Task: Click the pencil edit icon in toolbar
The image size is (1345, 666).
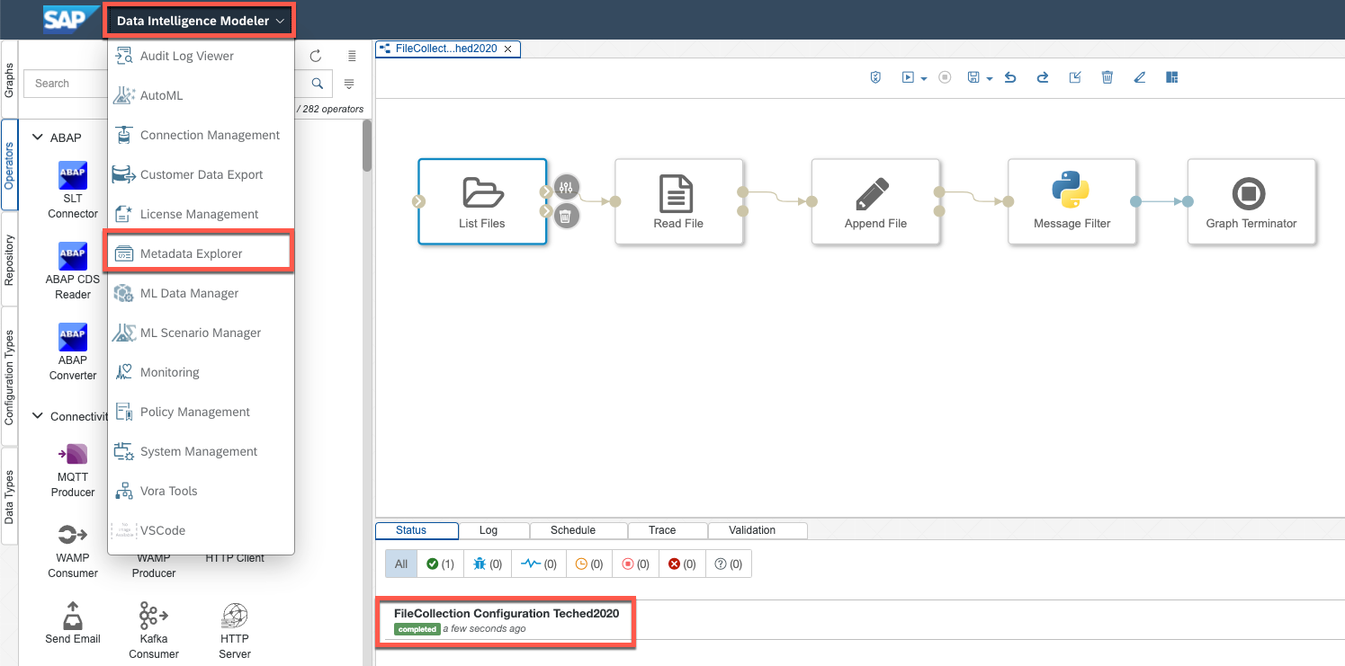Action: pyautogui.click(x=1140, y=78)
